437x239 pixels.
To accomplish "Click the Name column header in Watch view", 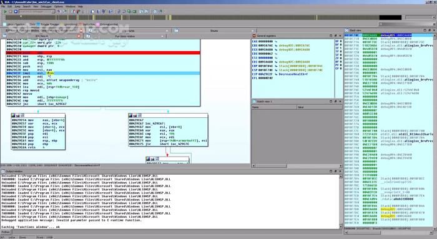I will click(x=274, y=107).
